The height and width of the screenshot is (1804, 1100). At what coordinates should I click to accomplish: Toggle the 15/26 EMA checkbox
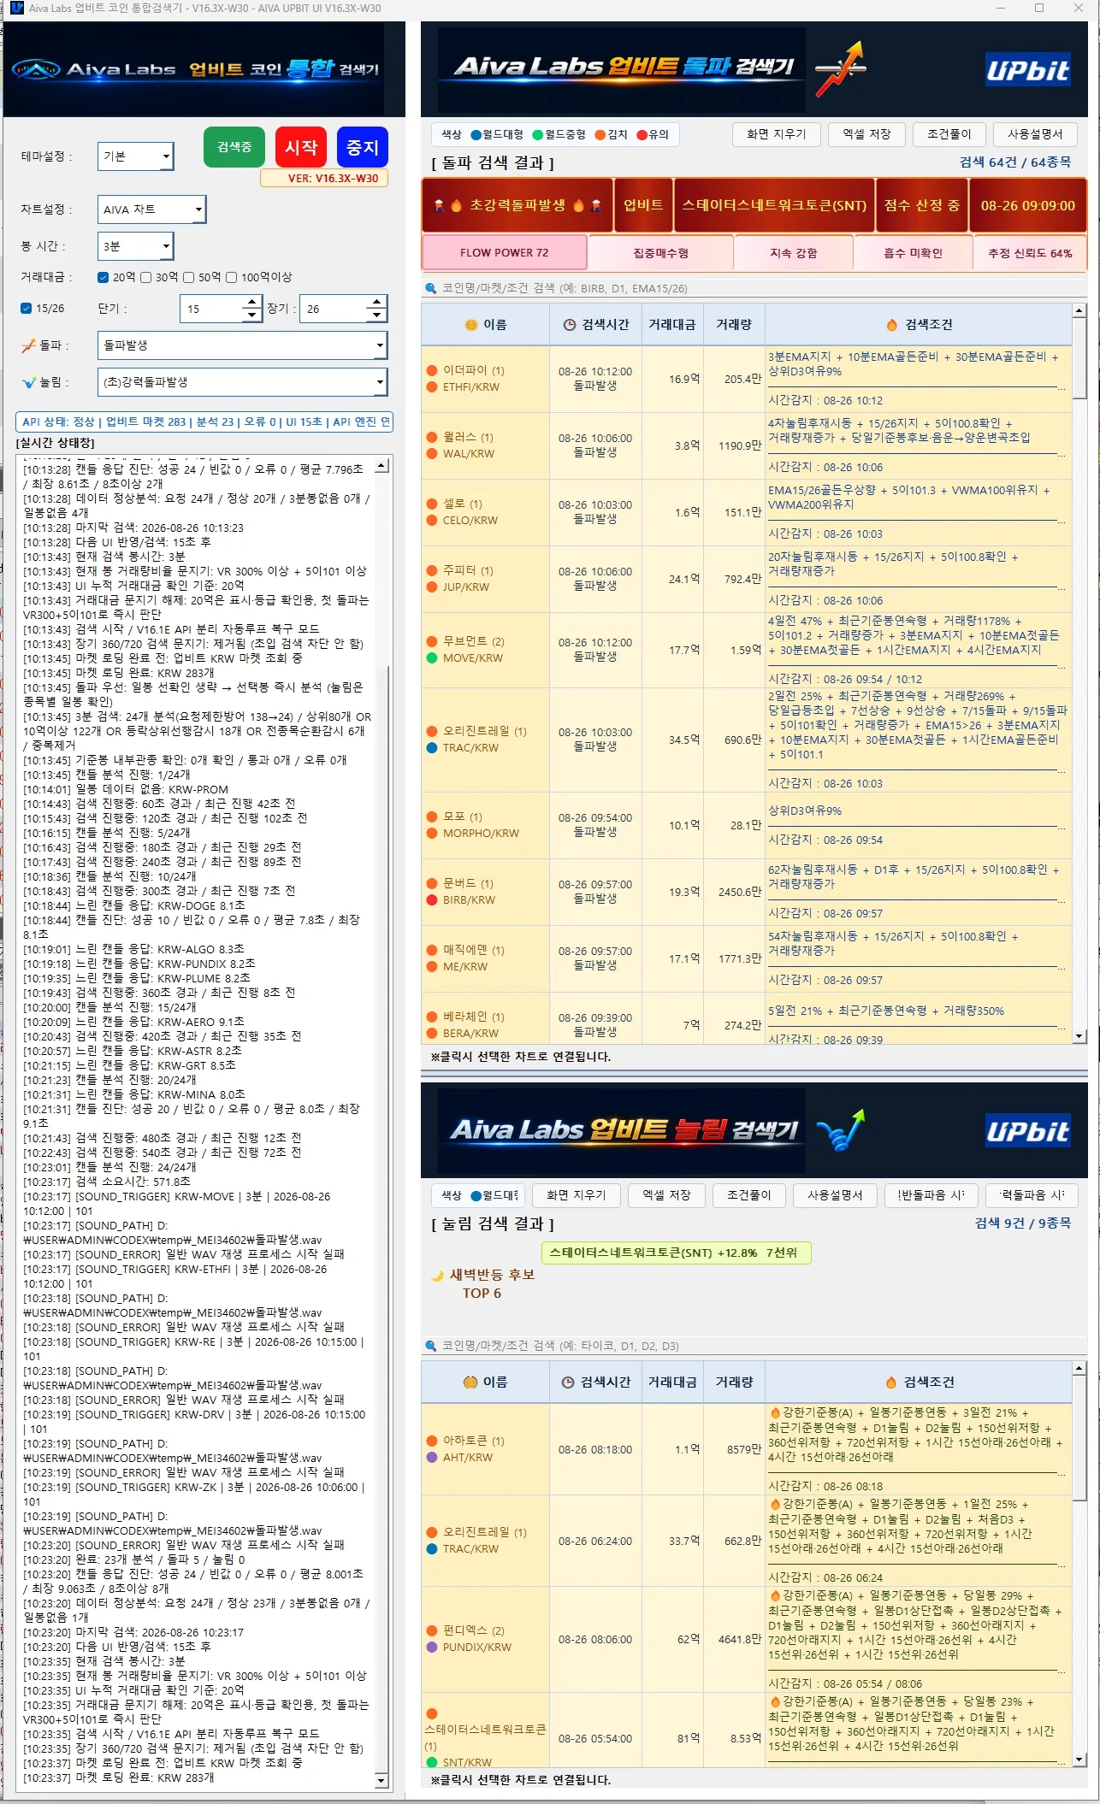pos(27,309)
